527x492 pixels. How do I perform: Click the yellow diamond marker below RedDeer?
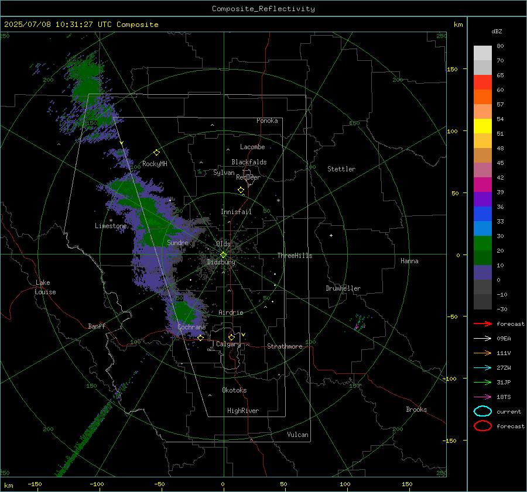point(241,190)
